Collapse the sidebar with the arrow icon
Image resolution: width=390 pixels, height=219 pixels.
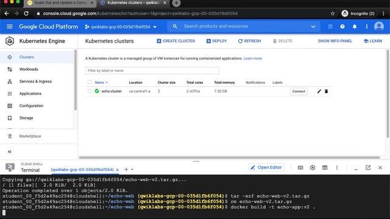pos(10,151)
